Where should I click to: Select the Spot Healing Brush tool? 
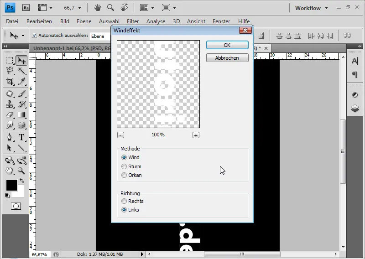coord(10,93)
